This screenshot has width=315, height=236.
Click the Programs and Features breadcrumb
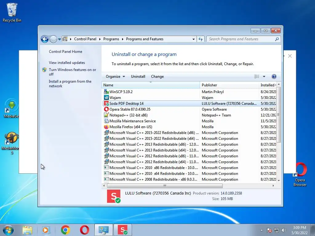click(145, 39)
